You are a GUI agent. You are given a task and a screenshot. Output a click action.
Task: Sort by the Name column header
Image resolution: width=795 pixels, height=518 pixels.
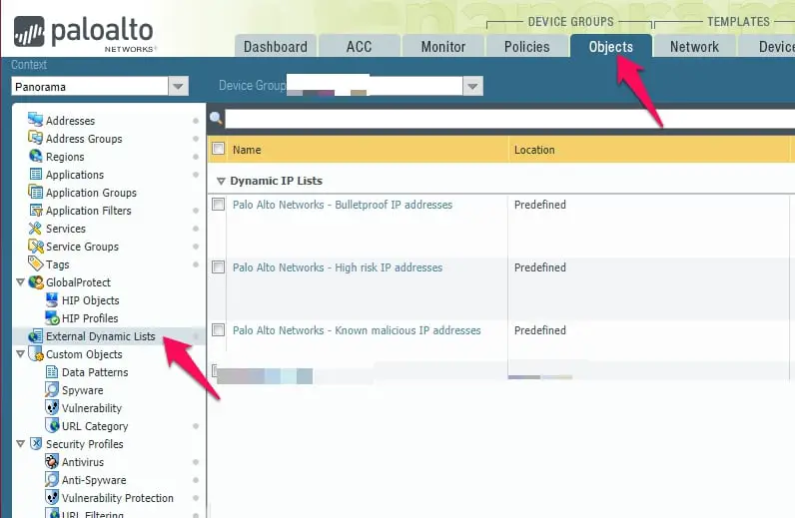247,150
